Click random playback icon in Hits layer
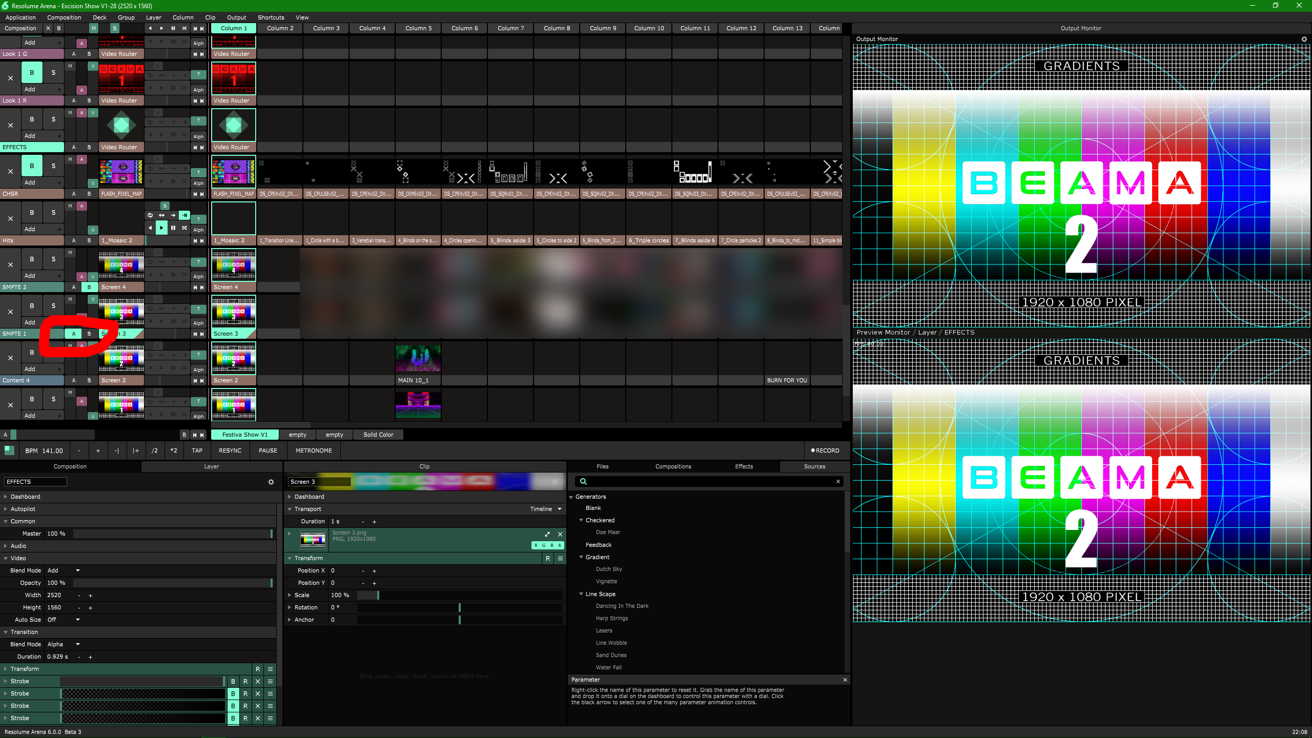1312x738 pixels. (184, 228)
